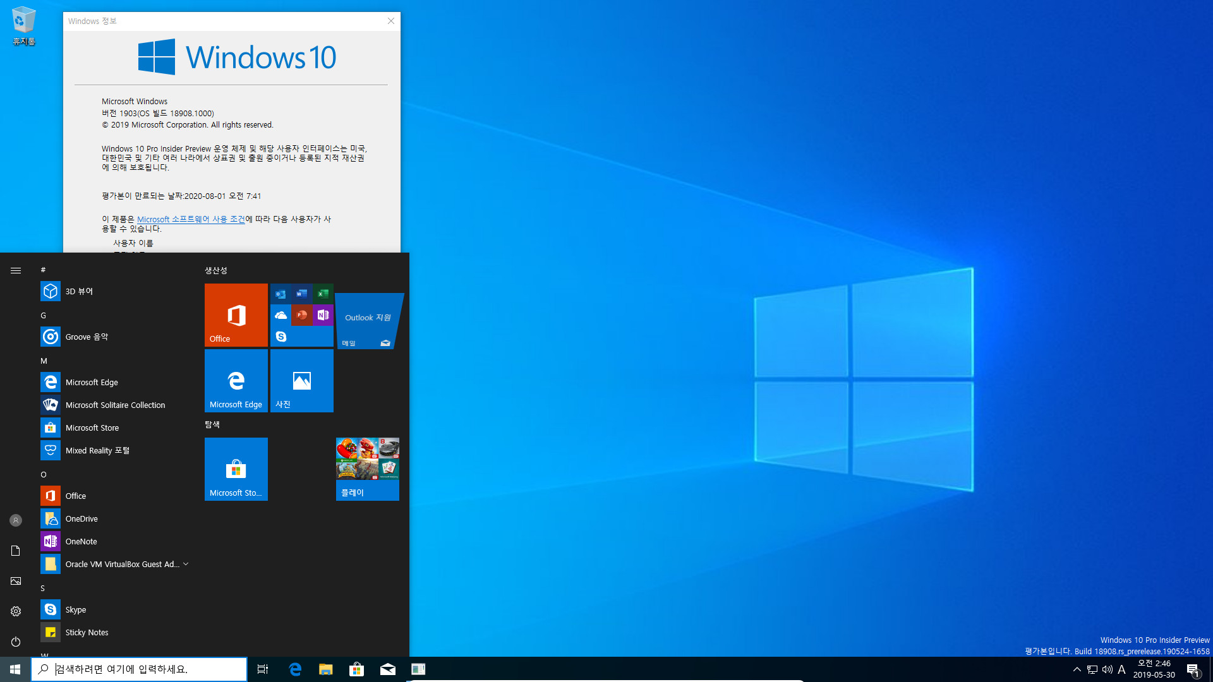Open Office from the app list

pyautogui.click(x=114, y=496)
